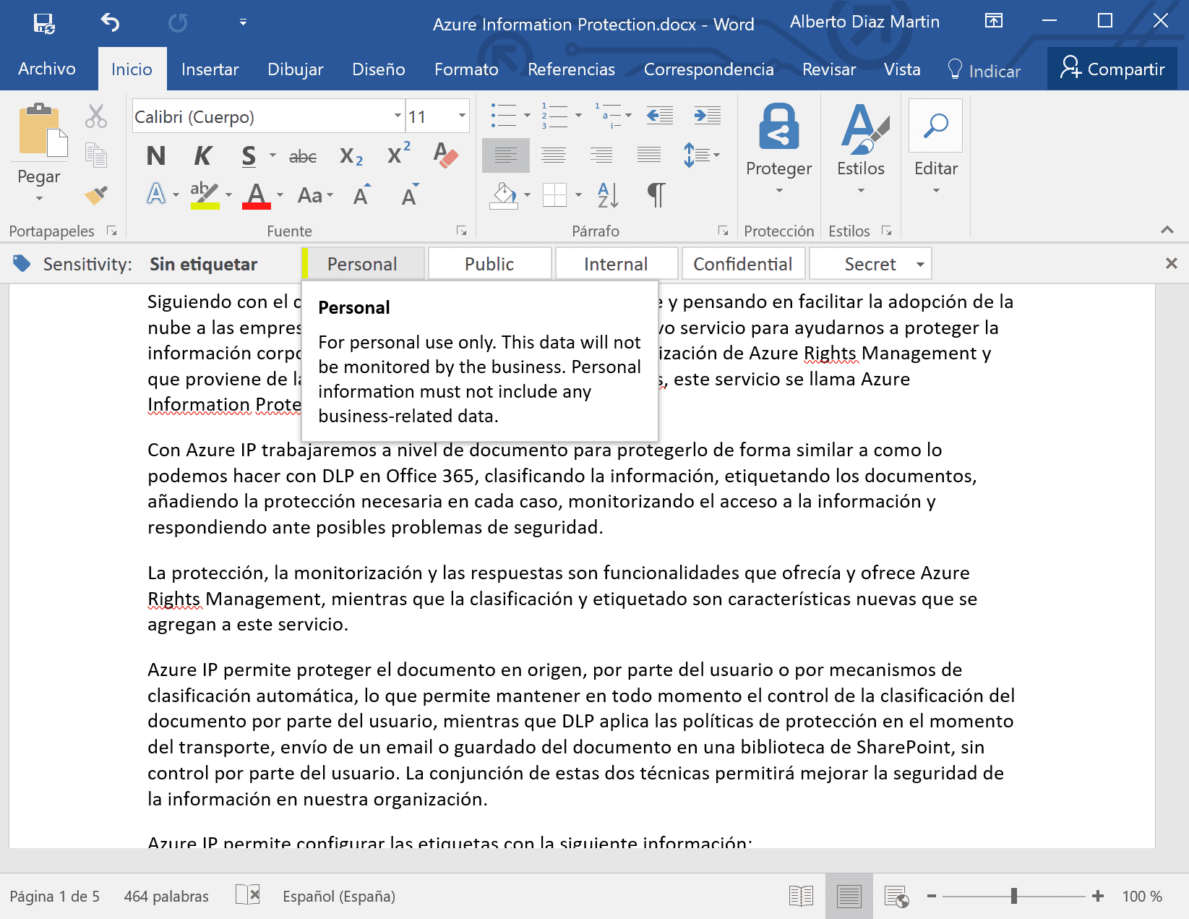Open the Proteger protection menu

pyautogui.click(x=779, y=150)
